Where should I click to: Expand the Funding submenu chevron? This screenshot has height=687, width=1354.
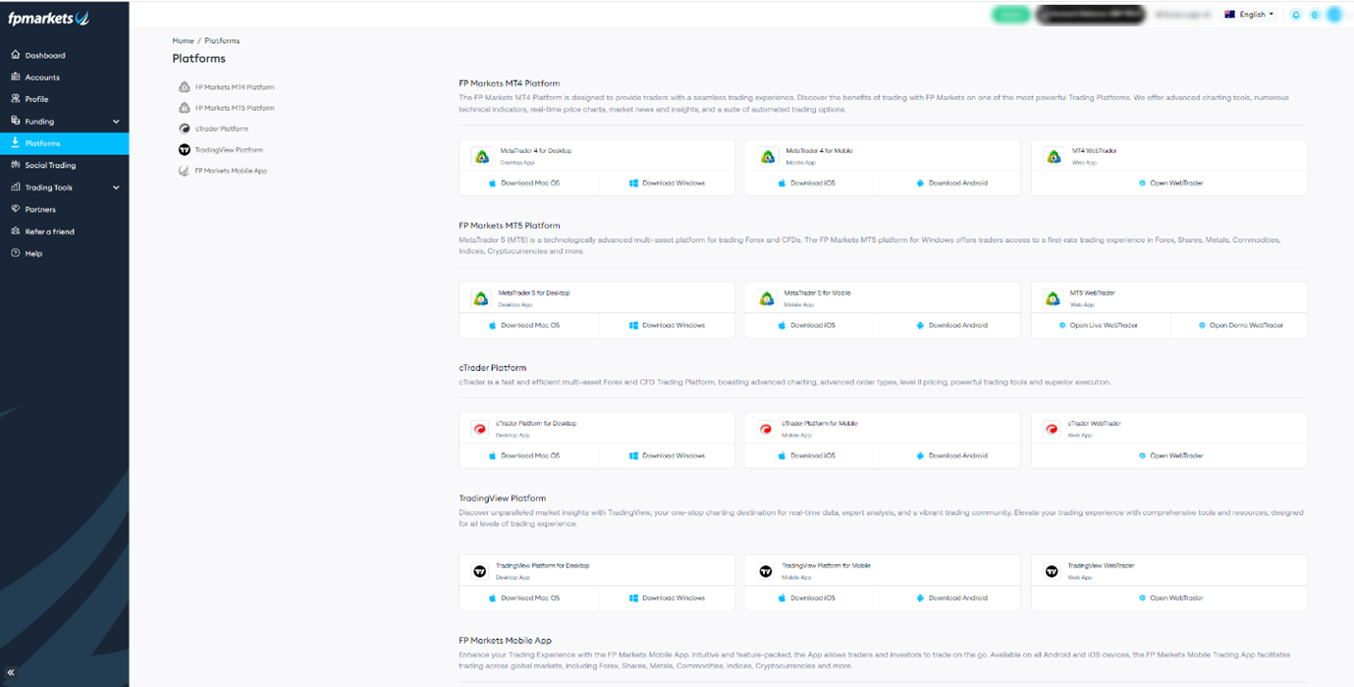tap(116, 122)
